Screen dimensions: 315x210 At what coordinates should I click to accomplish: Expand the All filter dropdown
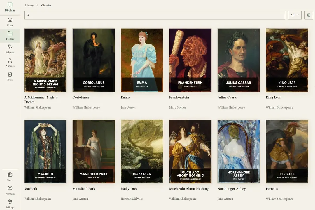[295, 15]
